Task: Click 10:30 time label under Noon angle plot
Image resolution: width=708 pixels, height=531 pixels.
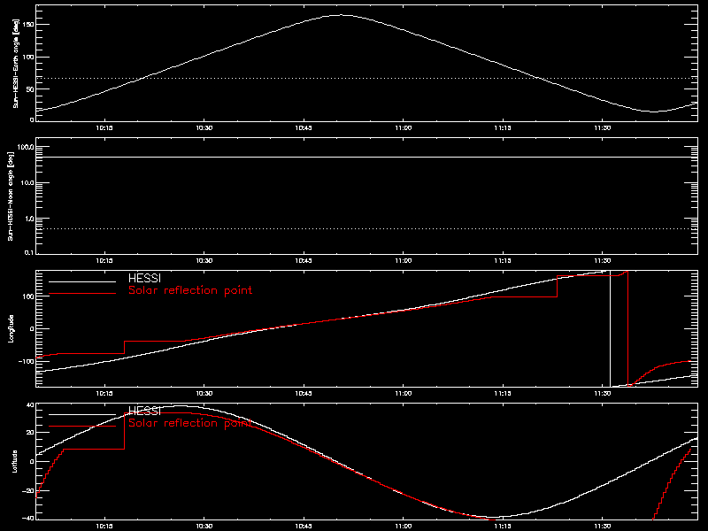Action: click(204, 261)
